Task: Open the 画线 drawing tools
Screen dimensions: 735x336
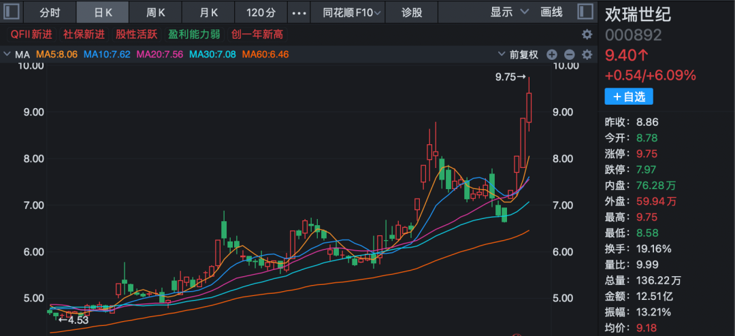Action: [551, 12]
